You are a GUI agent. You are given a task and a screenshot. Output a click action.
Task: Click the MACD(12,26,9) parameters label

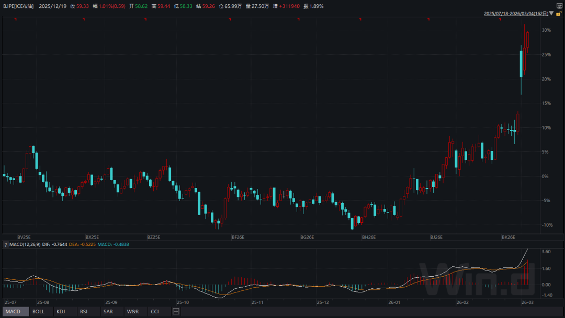pos(26,244)
